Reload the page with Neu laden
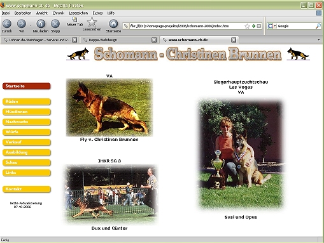 click(41, 24)
